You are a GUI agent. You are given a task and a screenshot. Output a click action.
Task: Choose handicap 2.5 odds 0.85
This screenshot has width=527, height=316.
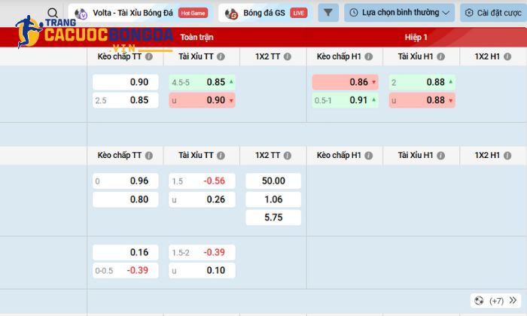click(125, 100)
